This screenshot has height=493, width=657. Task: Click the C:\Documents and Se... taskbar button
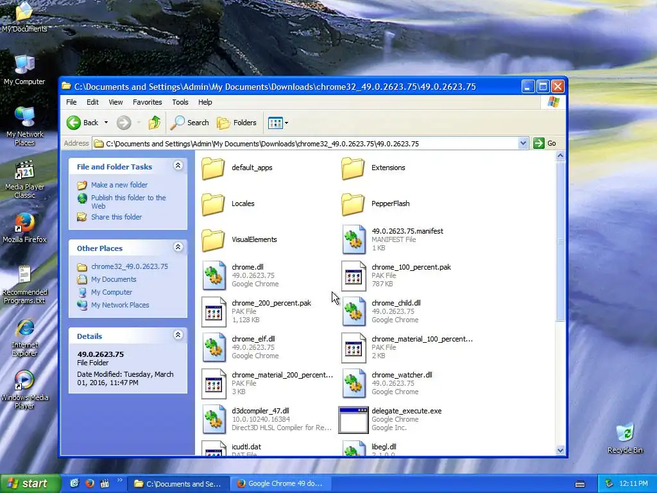pyautogui.click(x=179, y=483)
